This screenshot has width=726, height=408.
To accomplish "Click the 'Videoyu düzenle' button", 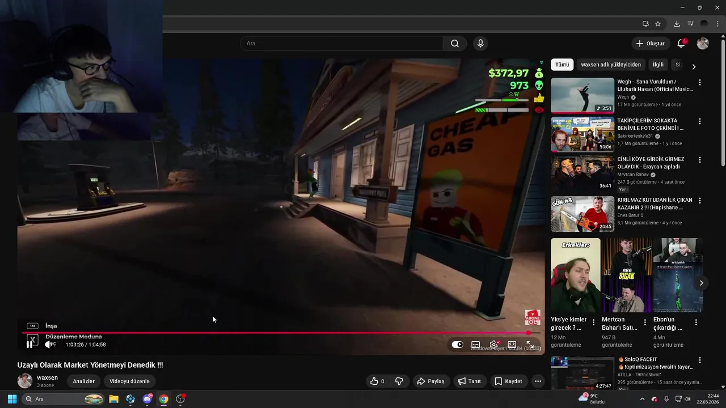I will (129, 381).
